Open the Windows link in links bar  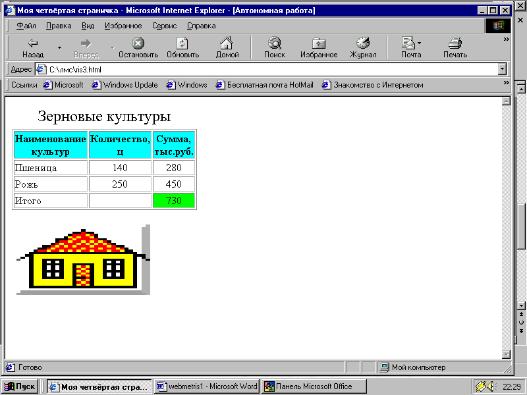pos(187,85)
